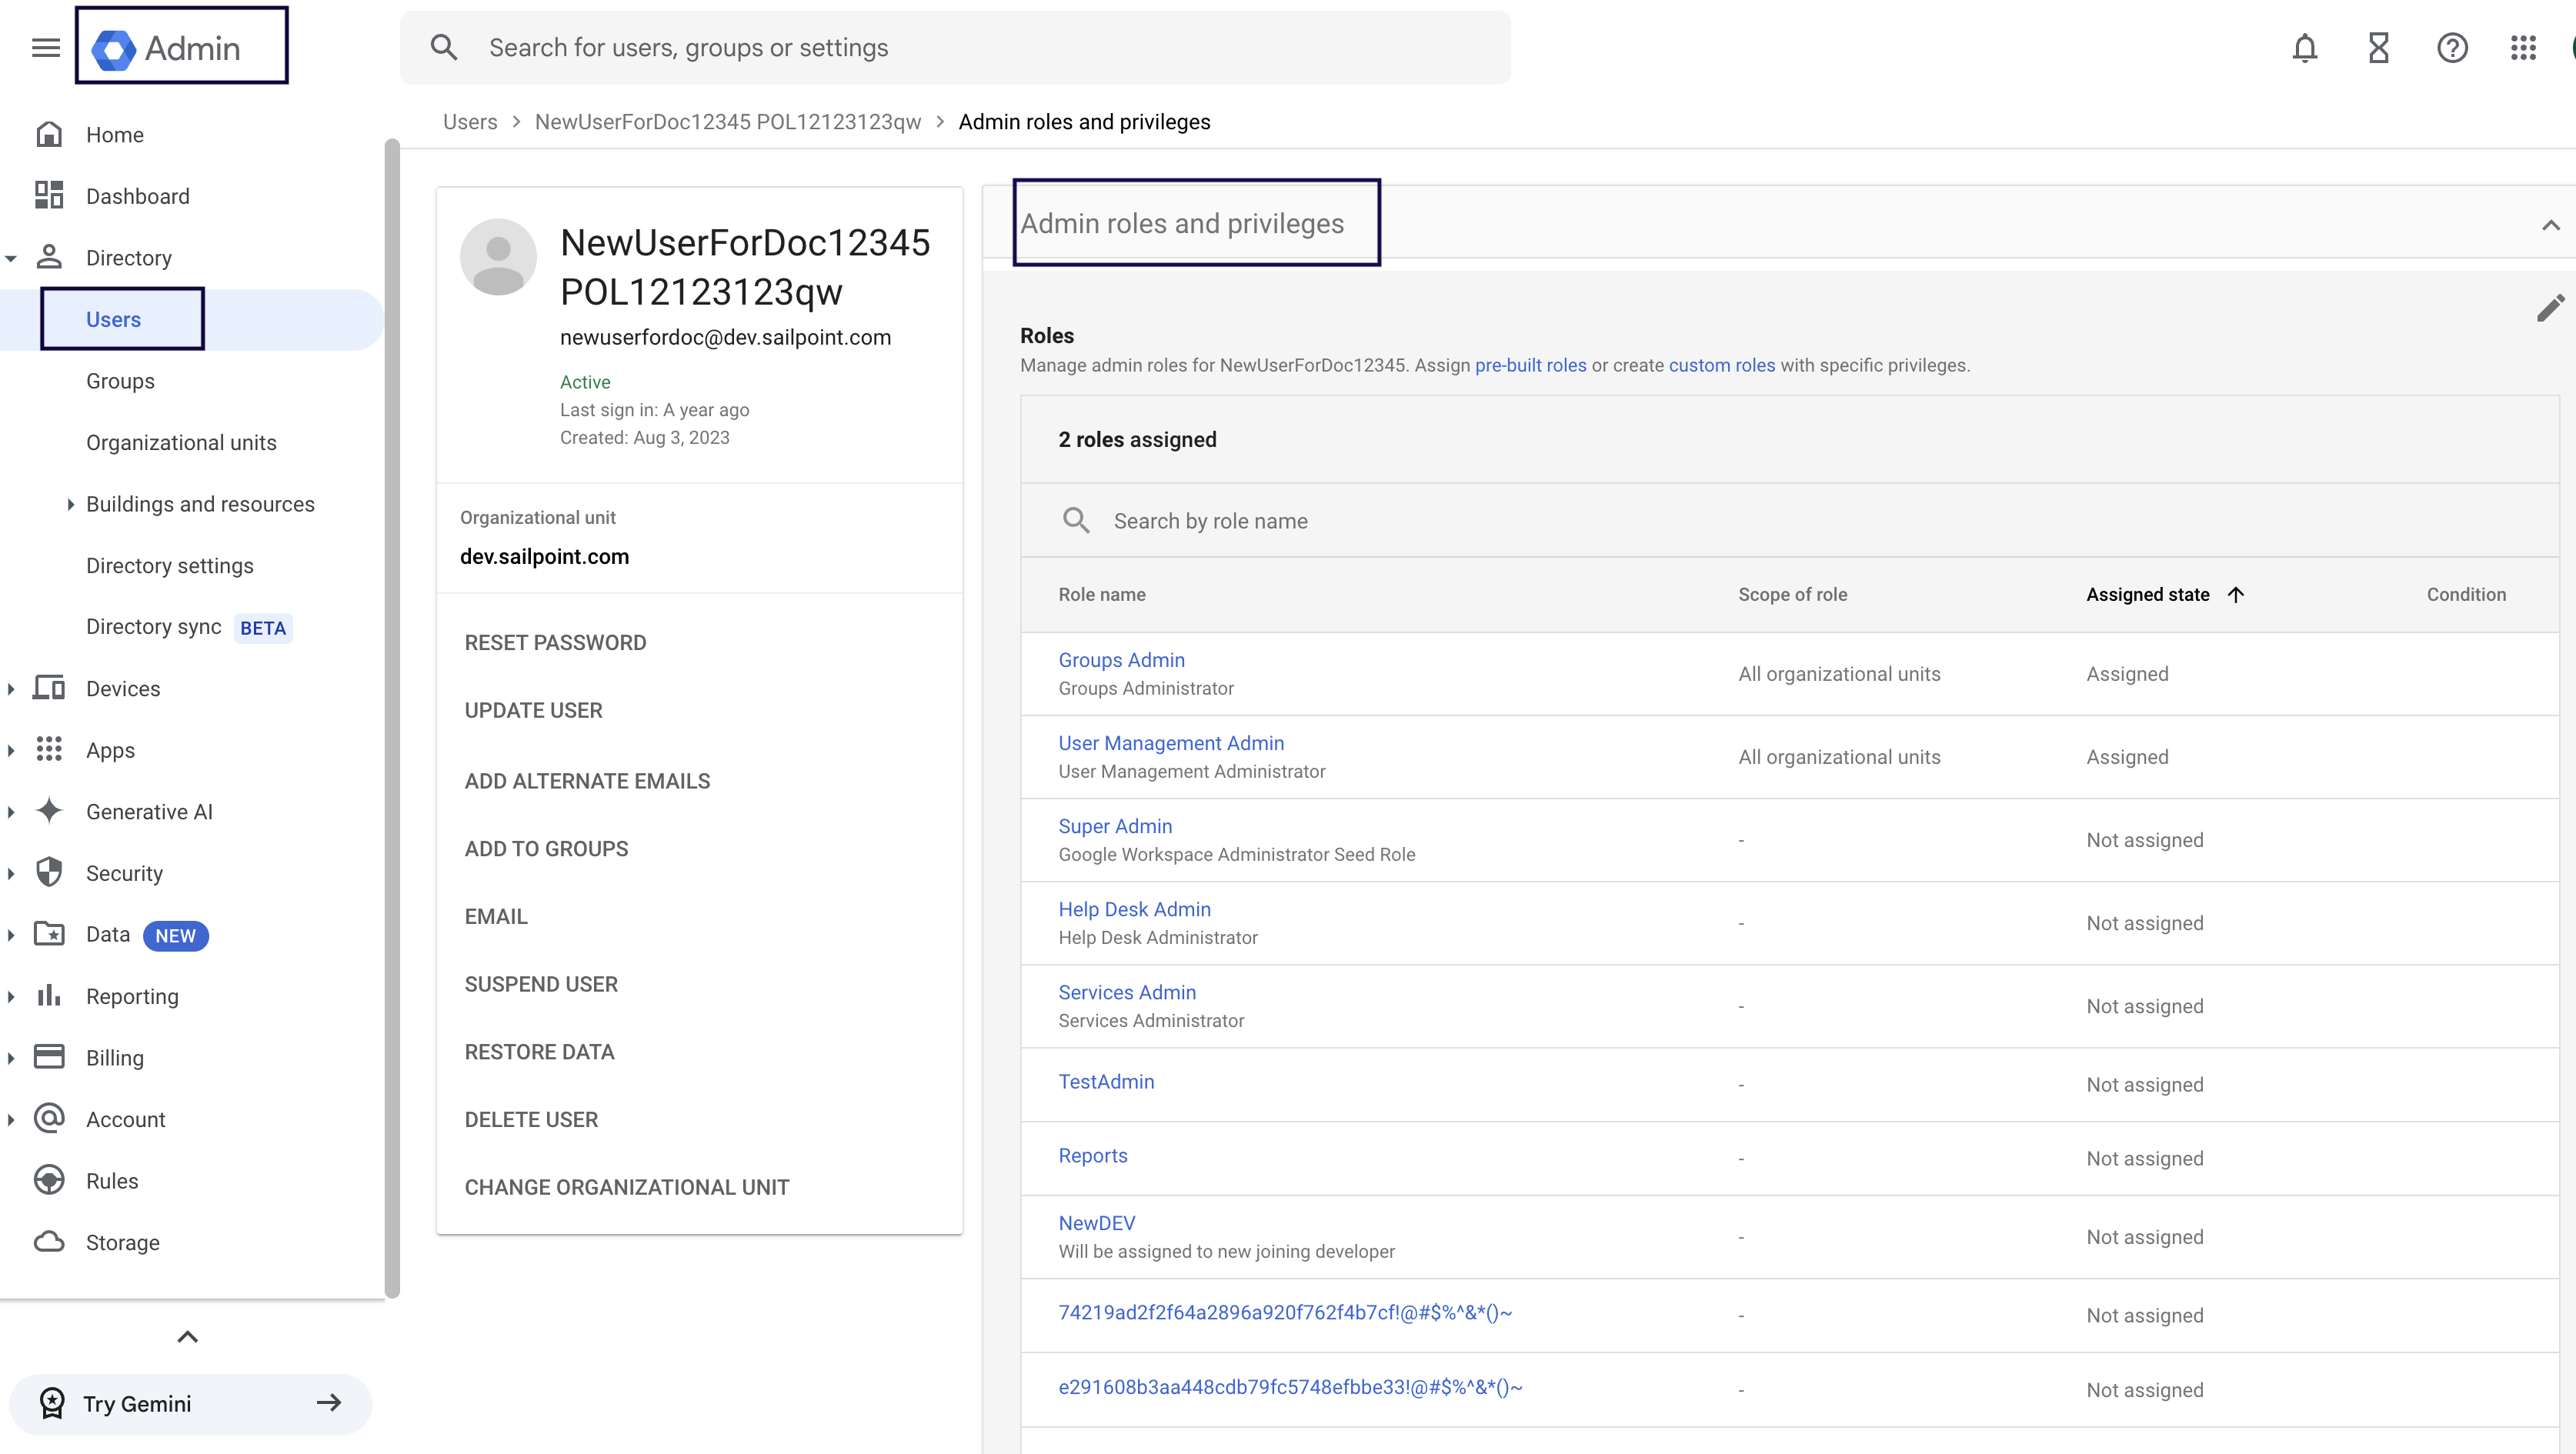Open the main hamburger menu

pos(46,47)
